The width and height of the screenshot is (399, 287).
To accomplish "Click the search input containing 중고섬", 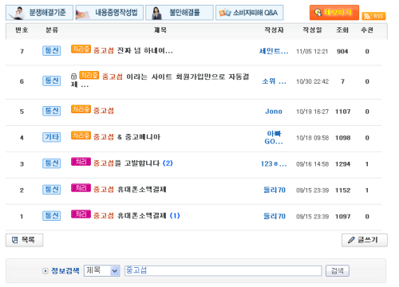I will [x=223, y=270].
